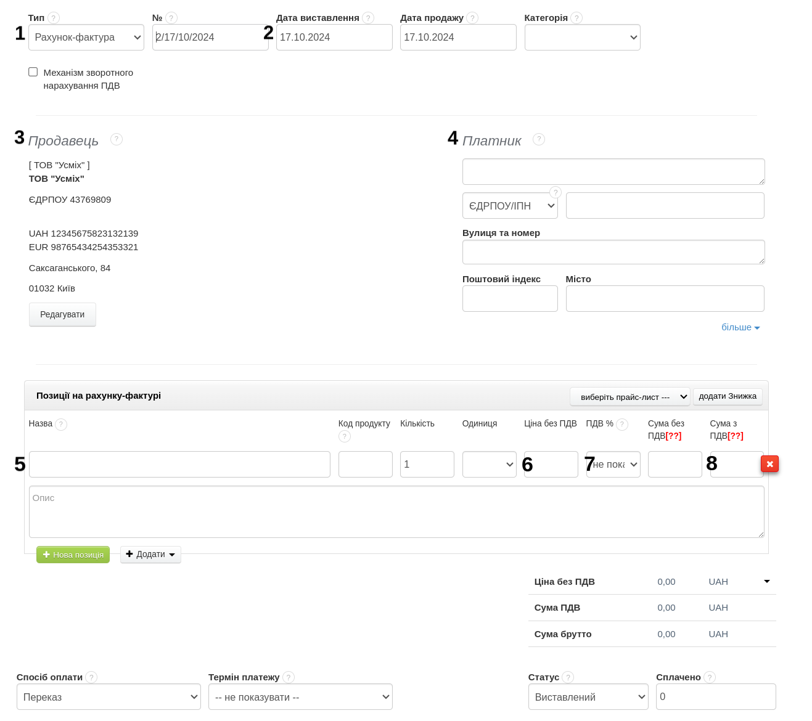Screen dimensions: 812x721
Task: Open the Тип dropdown showing Рахунок-фактура
Action: click(x=86, y=38)
